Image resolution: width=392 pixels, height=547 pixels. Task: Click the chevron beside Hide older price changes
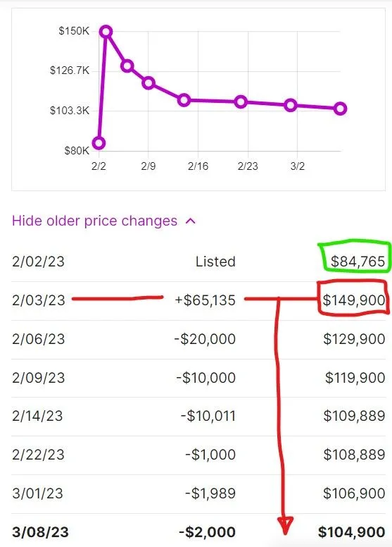tap(191, 221)
